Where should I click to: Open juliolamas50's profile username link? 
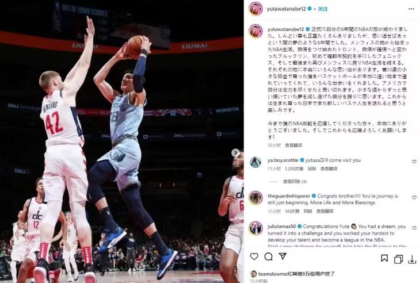pyautogui.click(x=282, y=227)
